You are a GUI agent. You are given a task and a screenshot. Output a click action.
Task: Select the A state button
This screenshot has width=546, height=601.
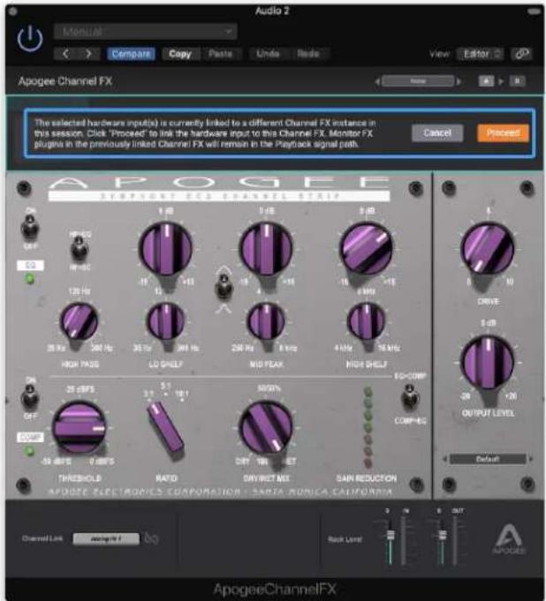[x=486, y=81]
